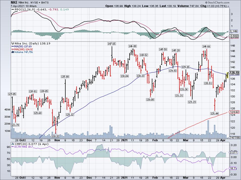
Task: Click the 121.78 low price label
Action: pyautogui.click(x=15, y=125)
